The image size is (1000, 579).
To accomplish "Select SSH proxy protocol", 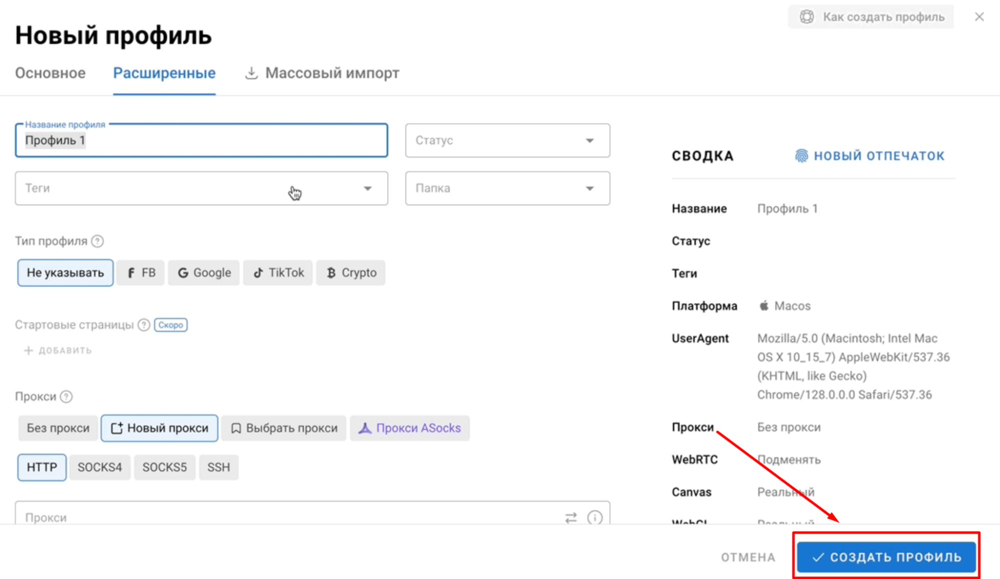I will 219,467.
